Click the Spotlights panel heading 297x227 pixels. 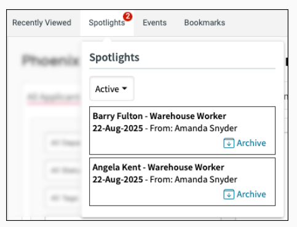coord(114,58)
